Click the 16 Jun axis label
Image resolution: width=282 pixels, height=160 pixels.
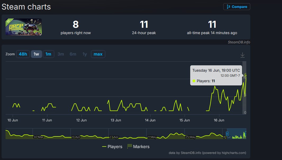click(219, 120)
